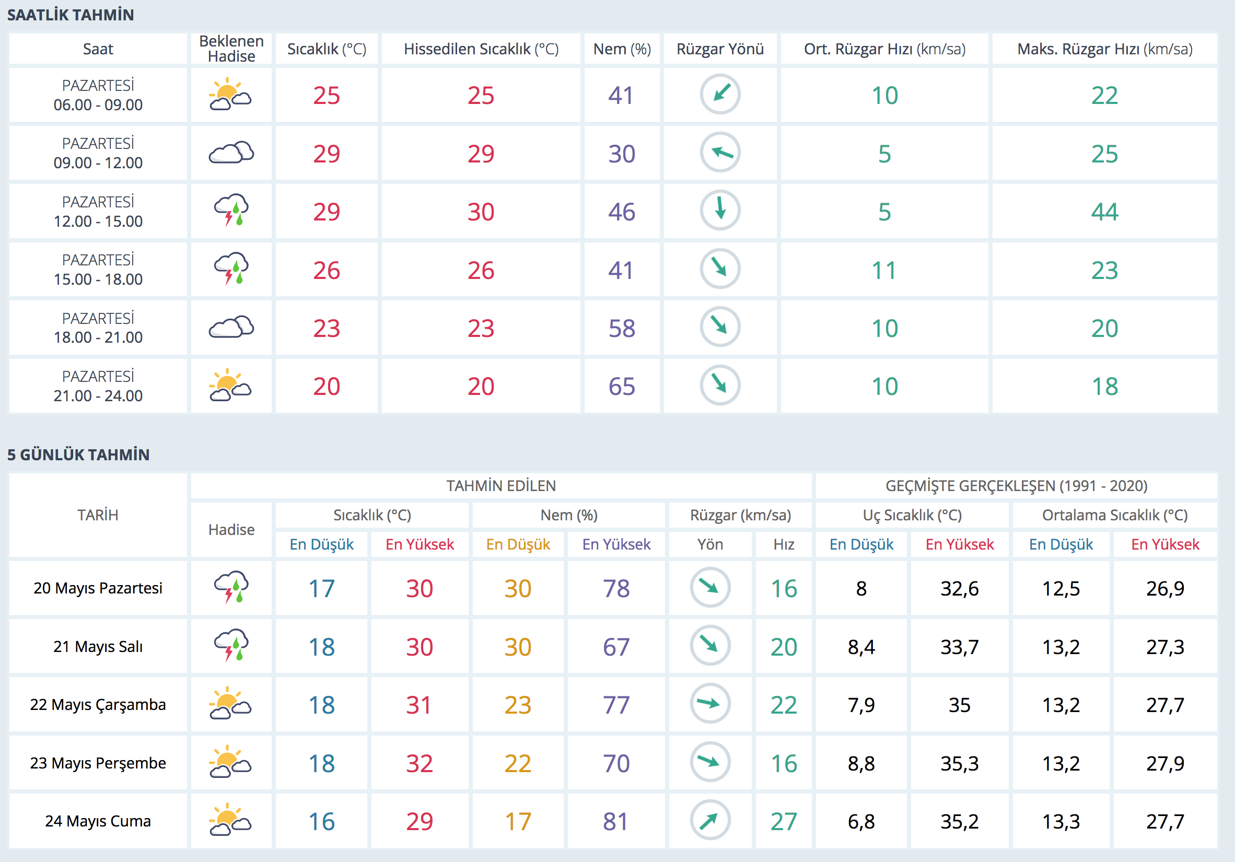Click the Maks. Rüzgar Hızı column header
This screenshot has width=1235, height=862.
click(x=1104, y=49)
